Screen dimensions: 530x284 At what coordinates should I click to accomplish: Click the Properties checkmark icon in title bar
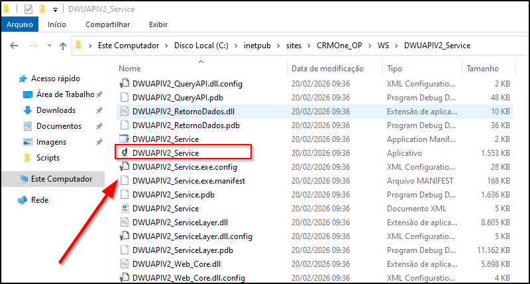pos(28,9)
